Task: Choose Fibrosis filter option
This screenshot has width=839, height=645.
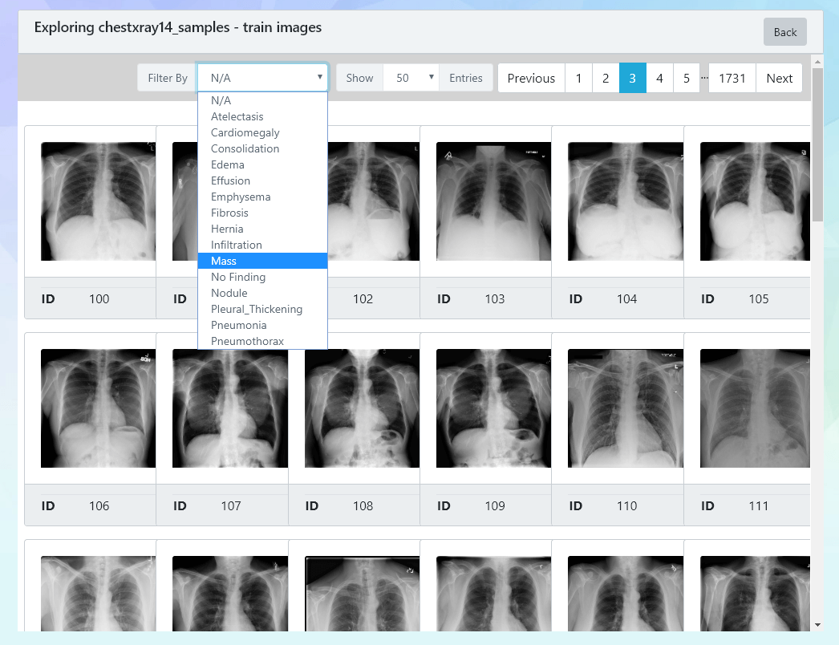Action: [x=262, y=213]
